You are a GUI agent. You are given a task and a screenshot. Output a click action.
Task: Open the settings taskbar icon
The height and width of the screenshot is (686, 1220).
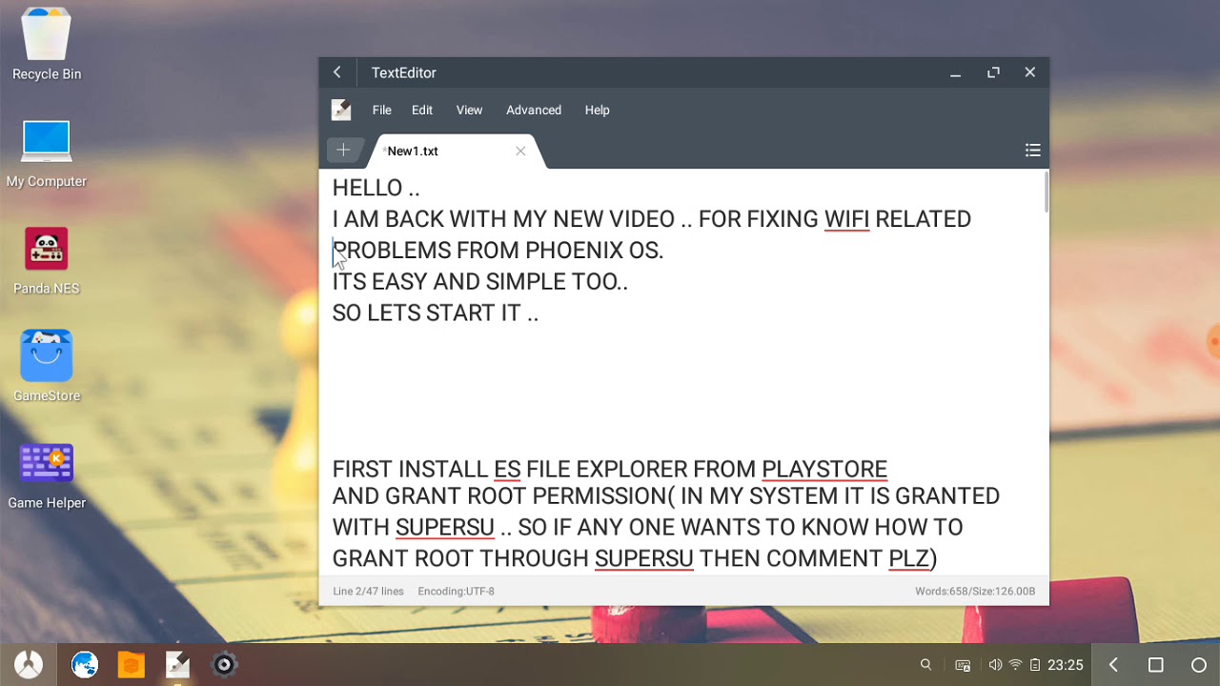(x=224, y=665)
